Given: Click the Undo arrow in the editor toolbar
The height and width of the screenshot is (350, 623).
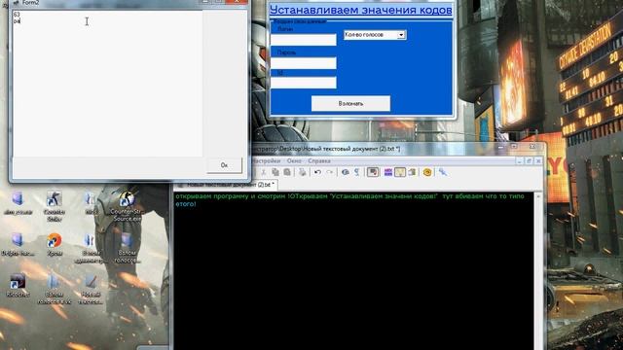Looking at the screenshot, I should coord(317,172).
